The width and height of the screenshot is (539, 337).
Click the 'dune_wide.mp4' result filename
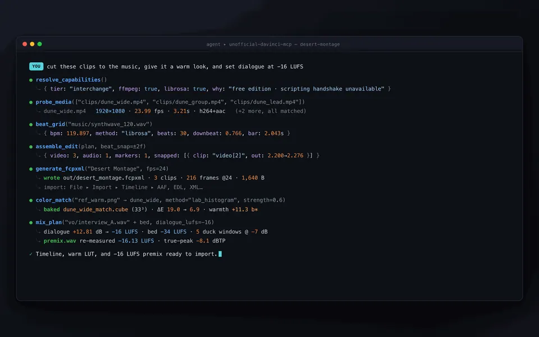click(x=65, y=111)
